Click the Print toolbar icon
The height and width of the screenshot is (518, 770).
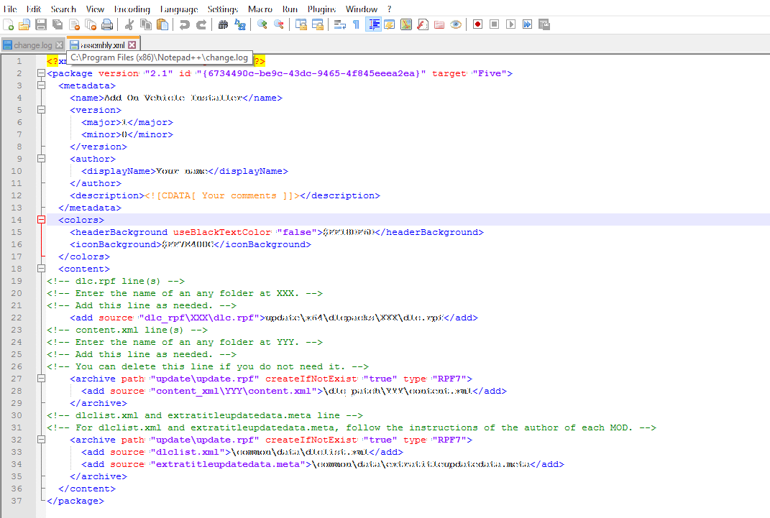click(107, 24)
